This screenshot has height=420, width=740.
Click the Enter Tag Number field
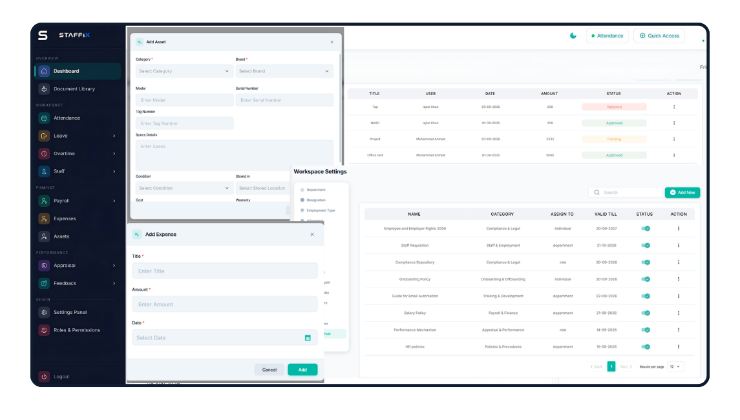[x=184, y=123]
